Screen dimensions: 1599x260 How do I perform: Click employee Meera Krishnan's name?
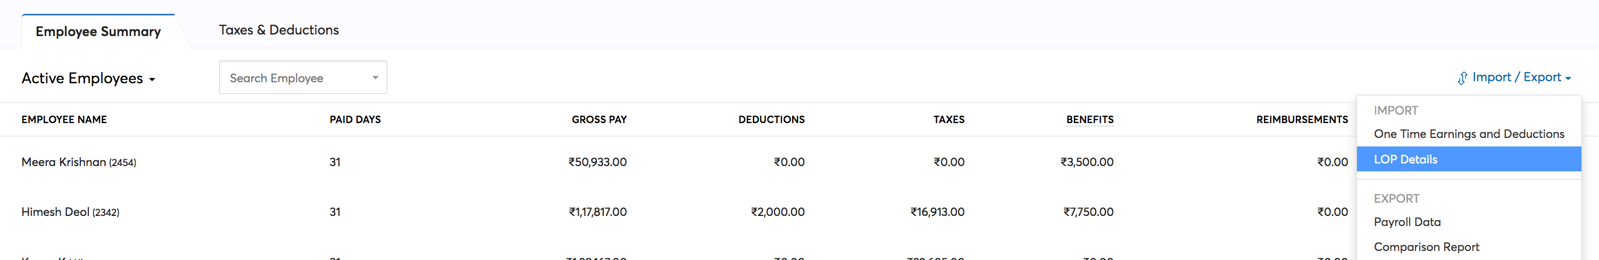click(x=64, y=162)
